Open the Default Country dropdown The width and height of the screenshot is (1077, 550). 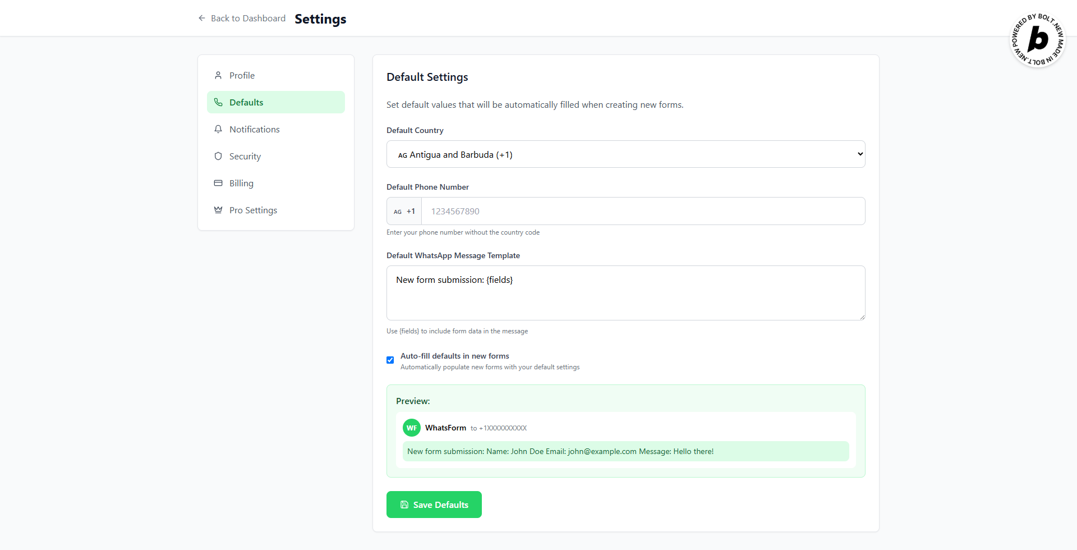click(x=625, y=154)
